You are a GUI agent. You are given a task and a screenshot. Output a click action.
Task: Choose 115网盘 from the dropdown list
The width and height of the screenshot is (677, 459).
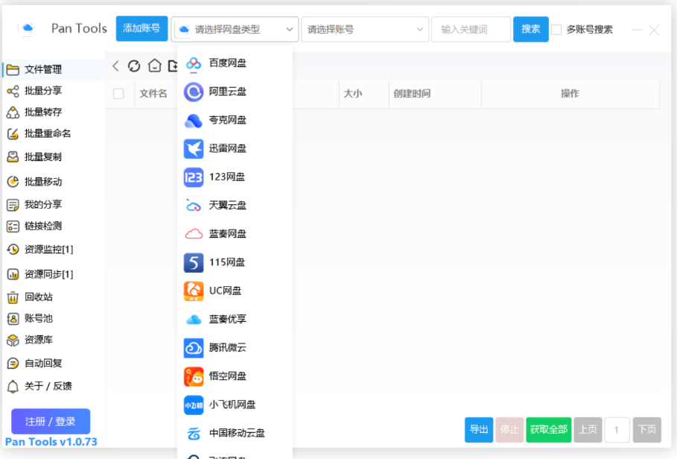point(235,262)
